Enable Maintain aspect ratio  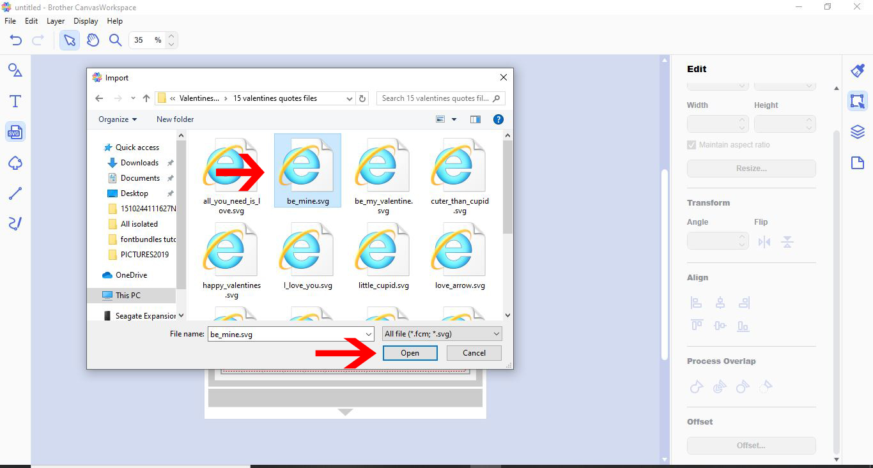click(691, 144)
